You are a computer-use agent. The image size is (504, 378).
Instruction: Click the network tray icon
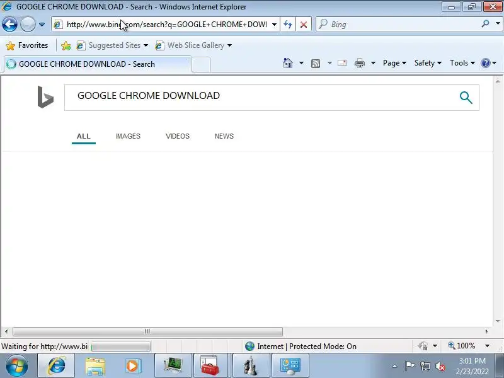(425, 366)
